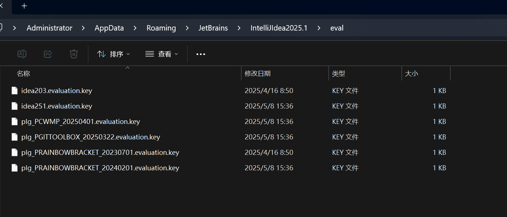Click the KEY 文件 type of idea203 row

coord(345,91)
